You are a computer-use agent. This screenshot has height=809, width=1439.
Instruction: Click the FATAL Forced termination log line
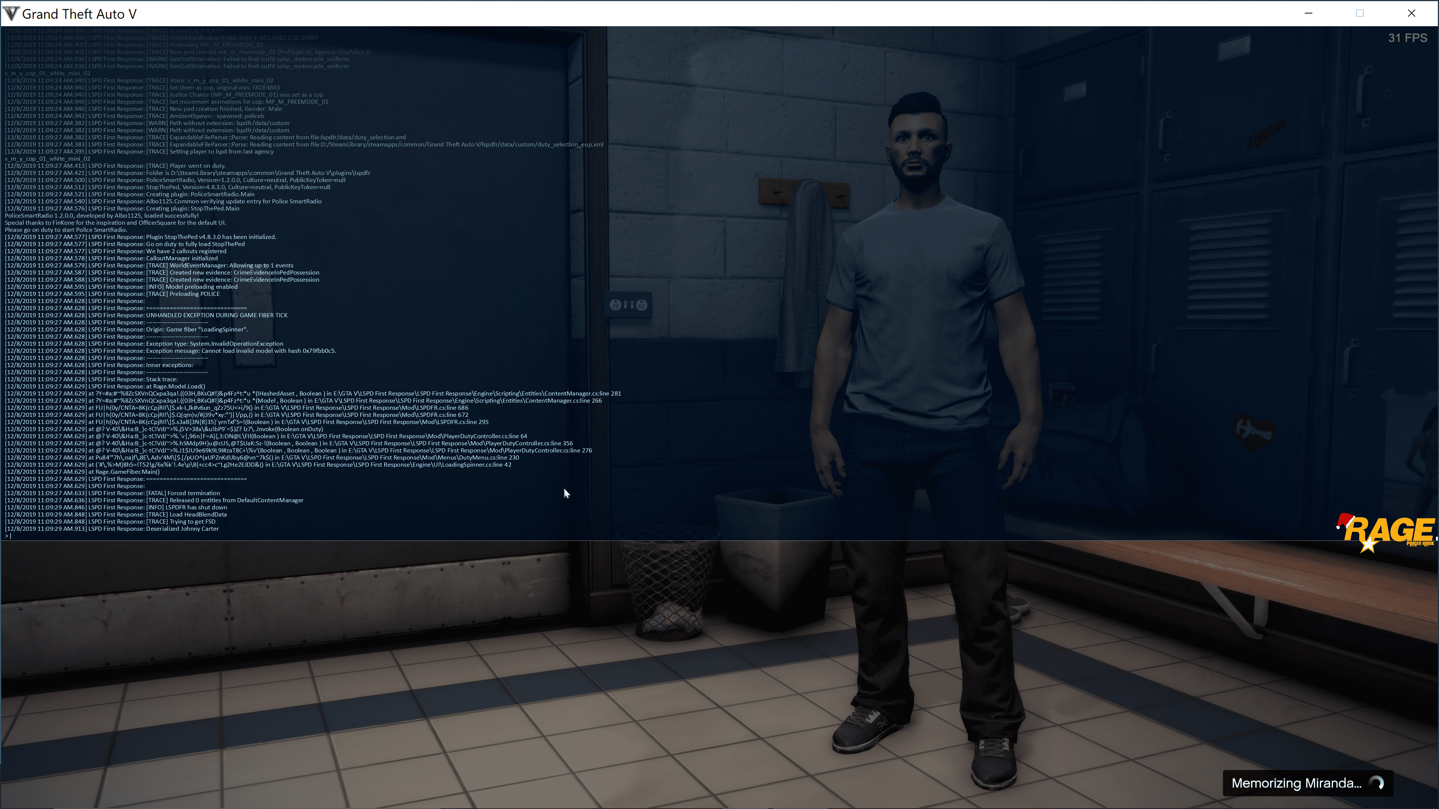(x=182, y=493)
